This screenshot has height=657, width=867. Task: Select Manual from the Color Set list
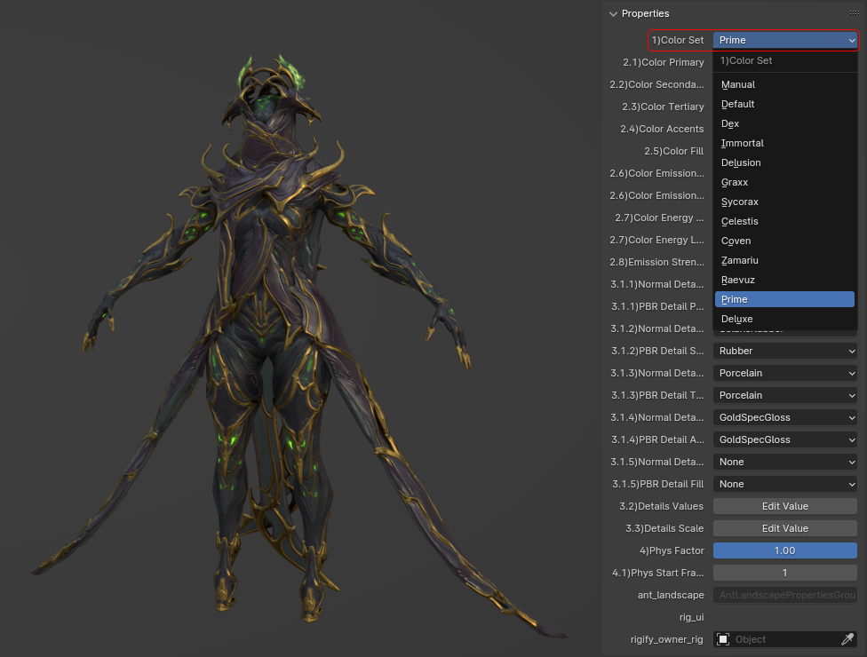(784, 84)
